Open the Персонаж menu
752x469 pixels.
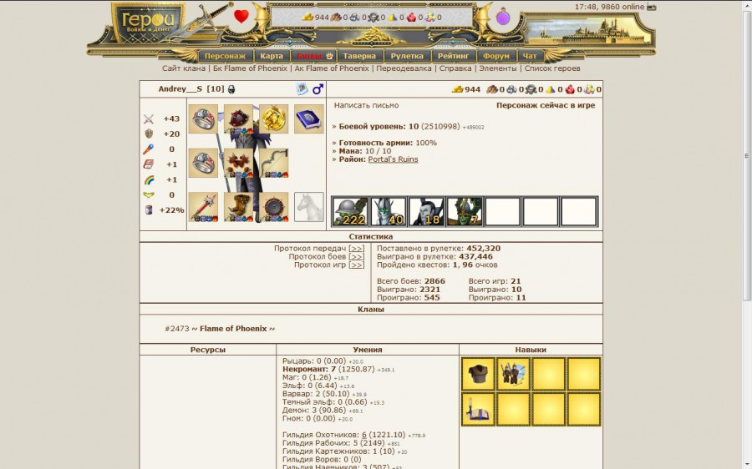pos(225,56)
